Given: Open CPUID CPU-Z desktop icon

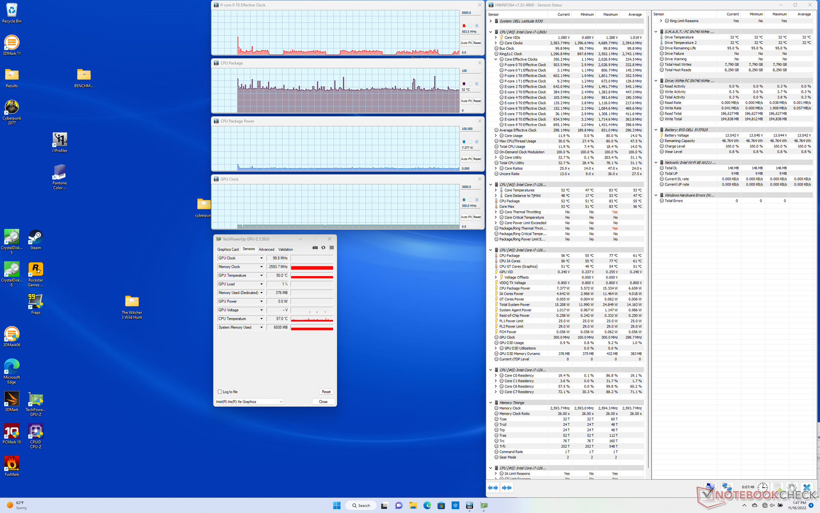Looking at the screenshot, I should (x=35, y=436).
